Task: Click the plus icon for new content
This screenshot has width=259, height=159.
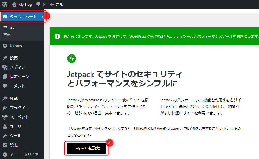Action: coord(52,4)
